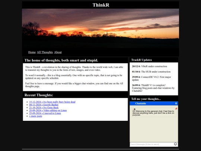
Task: Open the Video editing on Linux post
Action: click(x=48, y=110)
